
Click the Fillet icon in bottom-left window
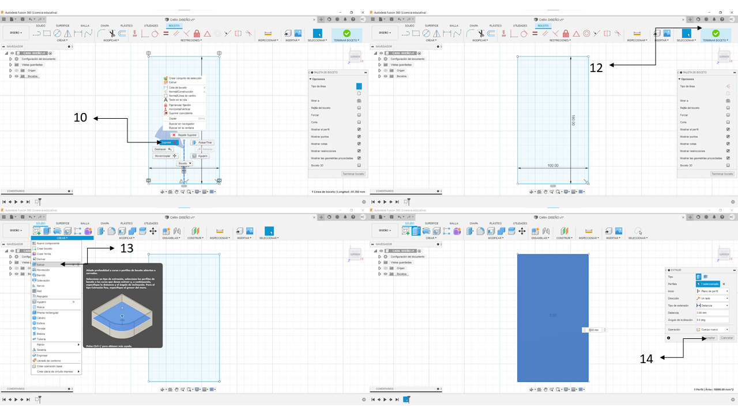111,231
